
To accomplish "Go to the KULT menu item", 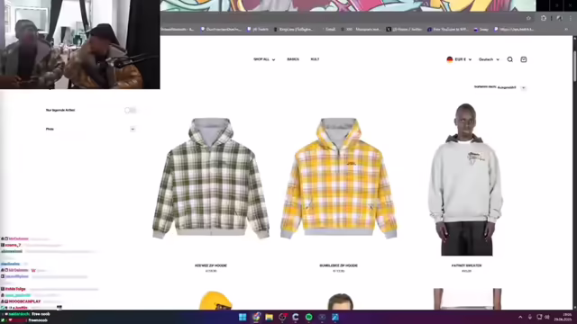I will 315,59.
